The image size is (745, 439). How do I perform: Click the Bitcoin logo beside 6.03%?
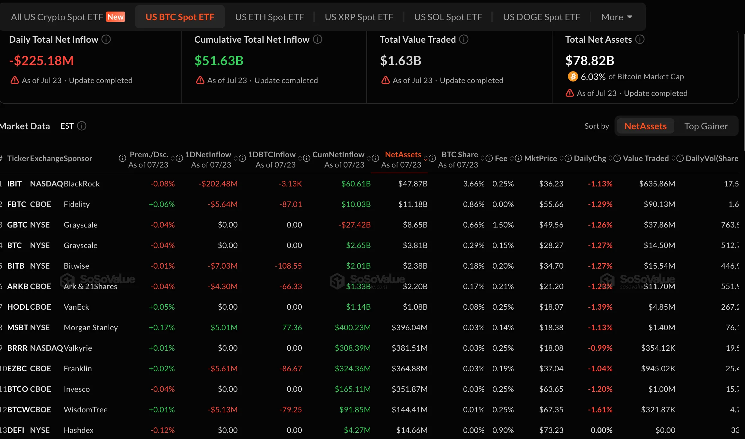tap(573, 77)
